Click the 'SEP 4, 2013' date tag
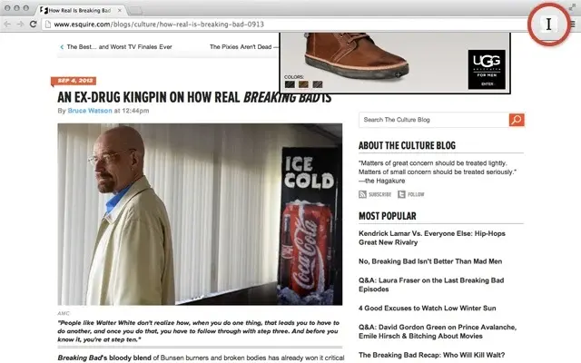 tap(75, 81)
